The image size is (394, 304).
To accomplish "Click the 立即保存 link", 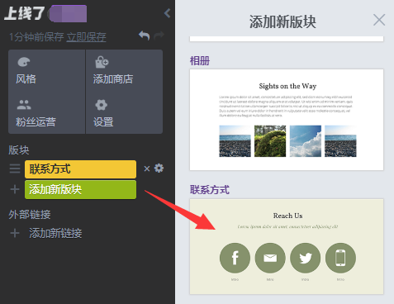I will coord(87,37).
